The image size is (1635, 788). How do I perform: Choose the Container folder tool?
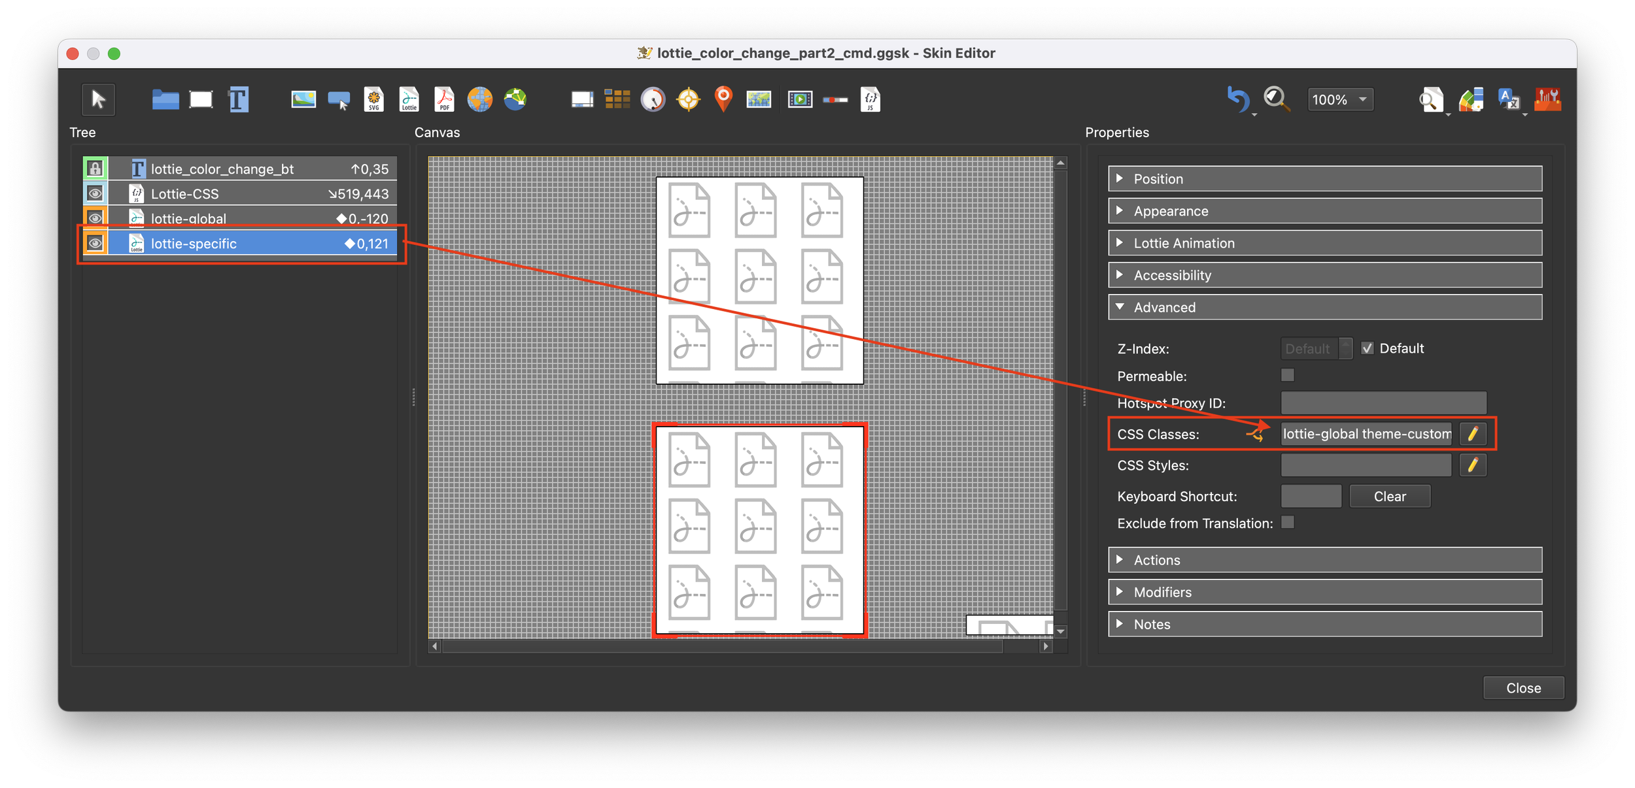coord(165,99)
